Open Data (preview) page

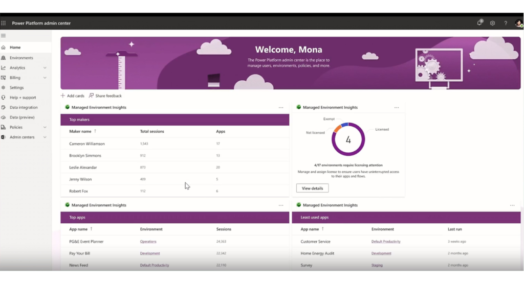[26, 117]
